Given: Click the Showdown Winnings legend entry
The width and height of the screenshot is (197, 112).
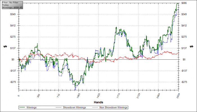Looking at the screenshot, I should [x=71, y=107].
